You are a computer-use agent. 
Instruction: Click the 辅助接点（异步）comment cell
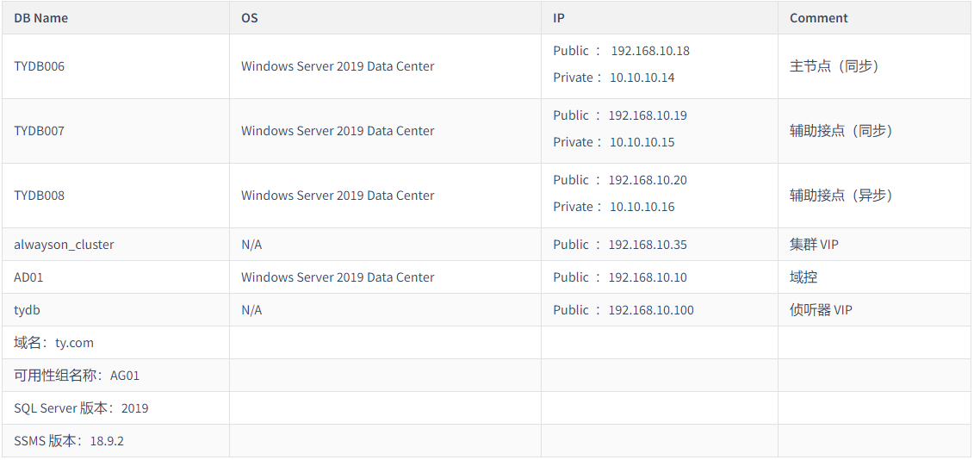pyautogui.click(x=841, y=196)
